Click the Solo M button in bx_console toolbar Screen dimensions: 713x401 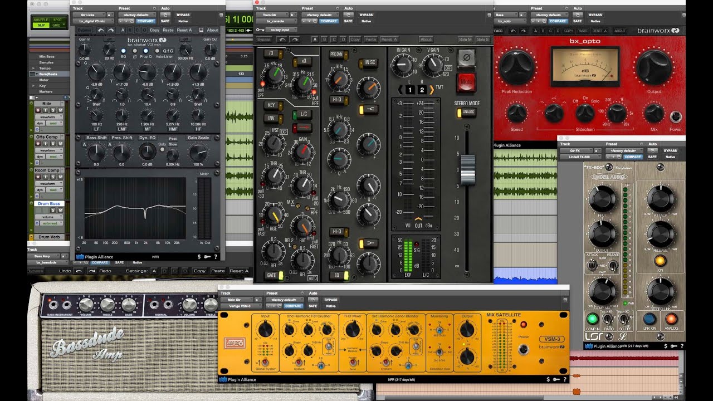[x=465, y=40]
